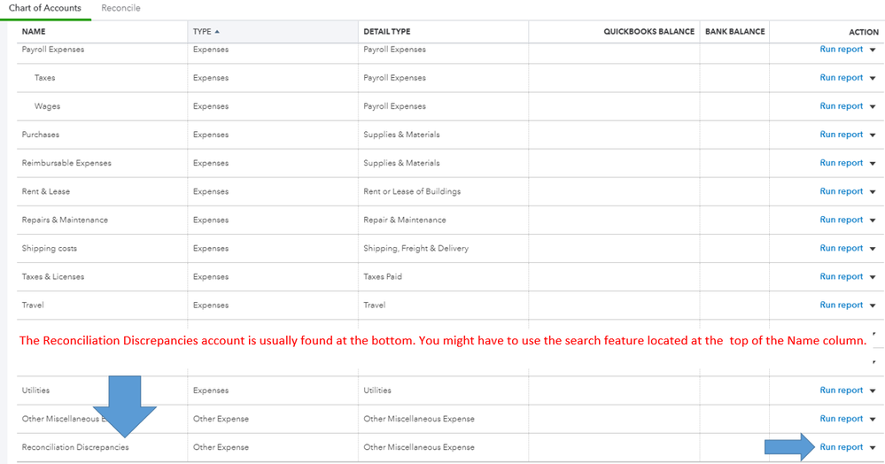This screenshot has width=885, height=464.
Task: Select the Reconciliation Discrepancies account name
Action: coord(75,447)
